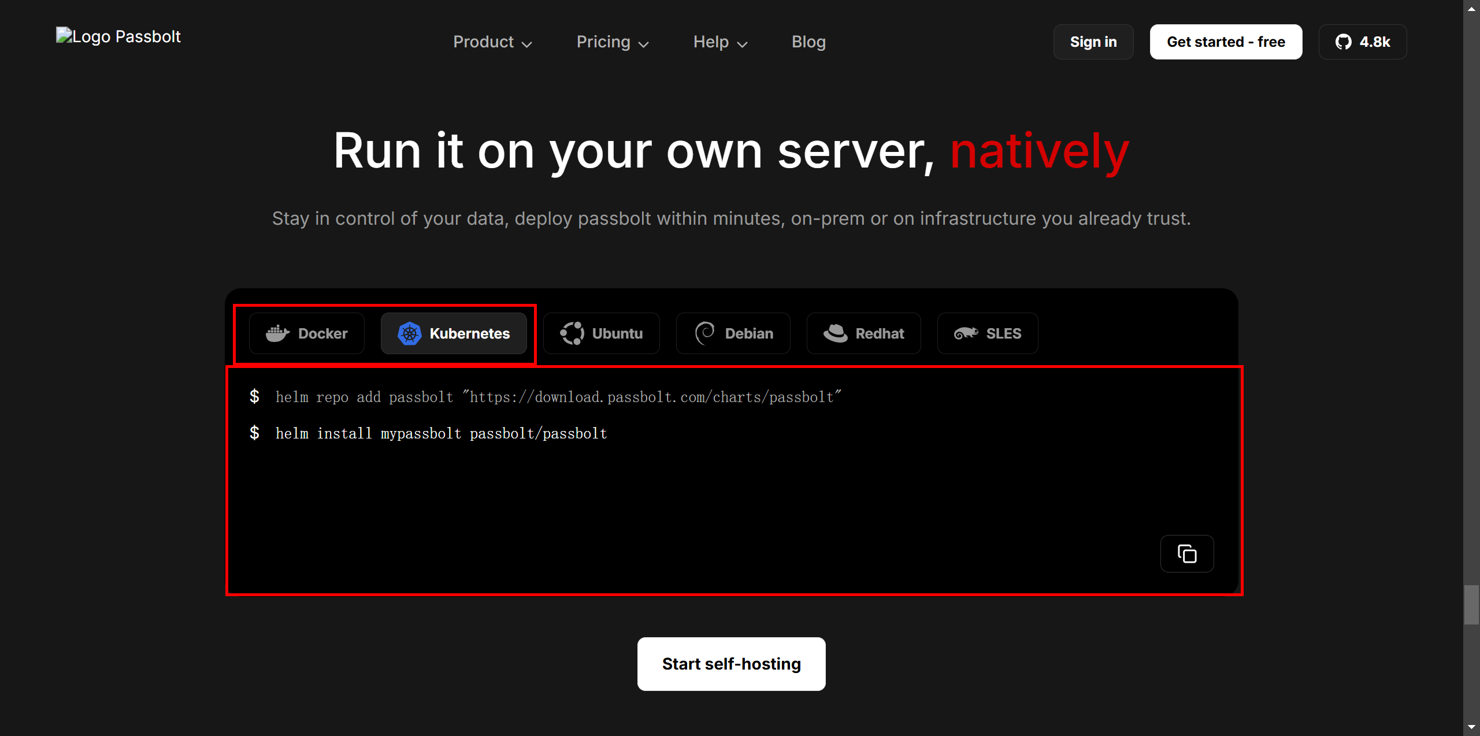1480x736 pixels.
Task: Click the helm install command line
Action: click(441, 433)
